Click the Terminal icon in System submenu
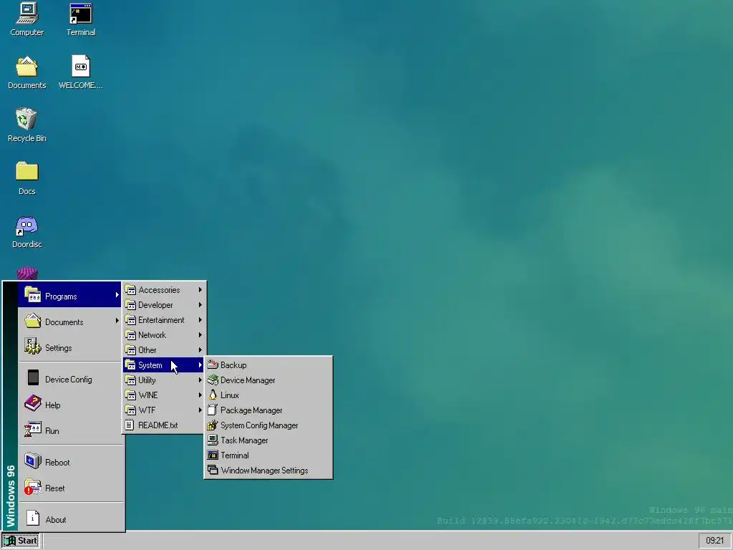This screenshot has height=550, width=733. [213, 455]
